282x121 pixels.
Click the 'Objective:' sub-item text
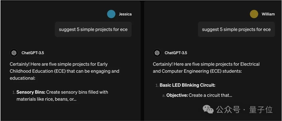[177, 95]
